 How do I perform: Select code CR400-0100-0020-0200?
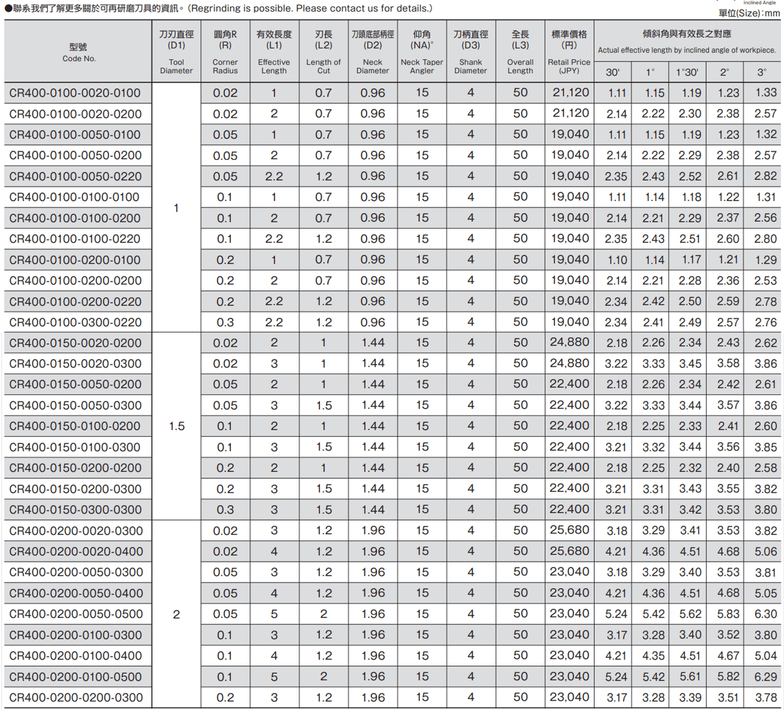(75, 114)
